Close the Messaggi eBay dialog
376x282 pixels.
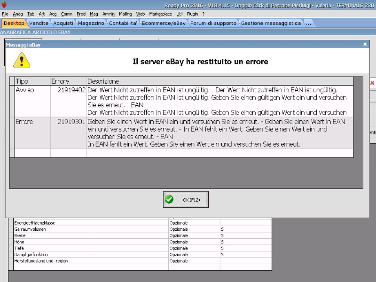pos(365,44)
